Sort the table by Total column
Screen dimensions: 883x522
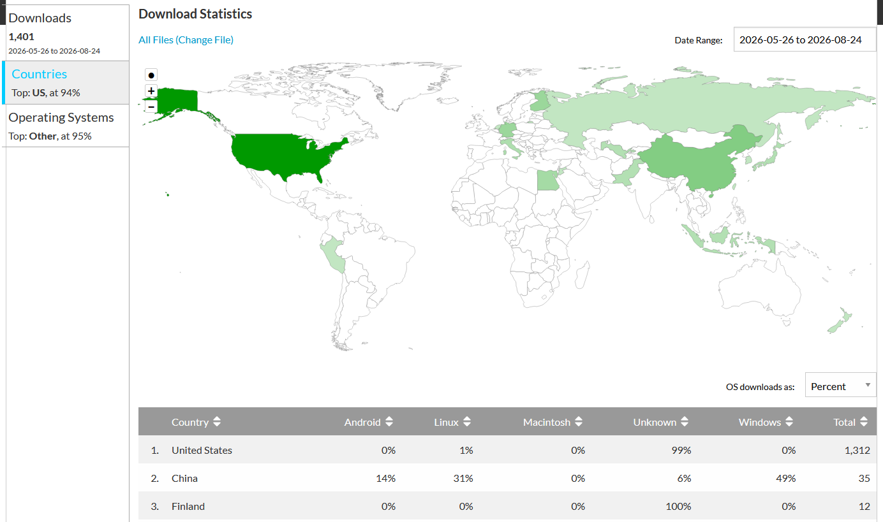851,422
